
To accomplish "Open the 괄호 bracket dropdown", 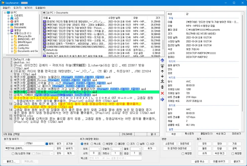I will (x=136, y=149).
